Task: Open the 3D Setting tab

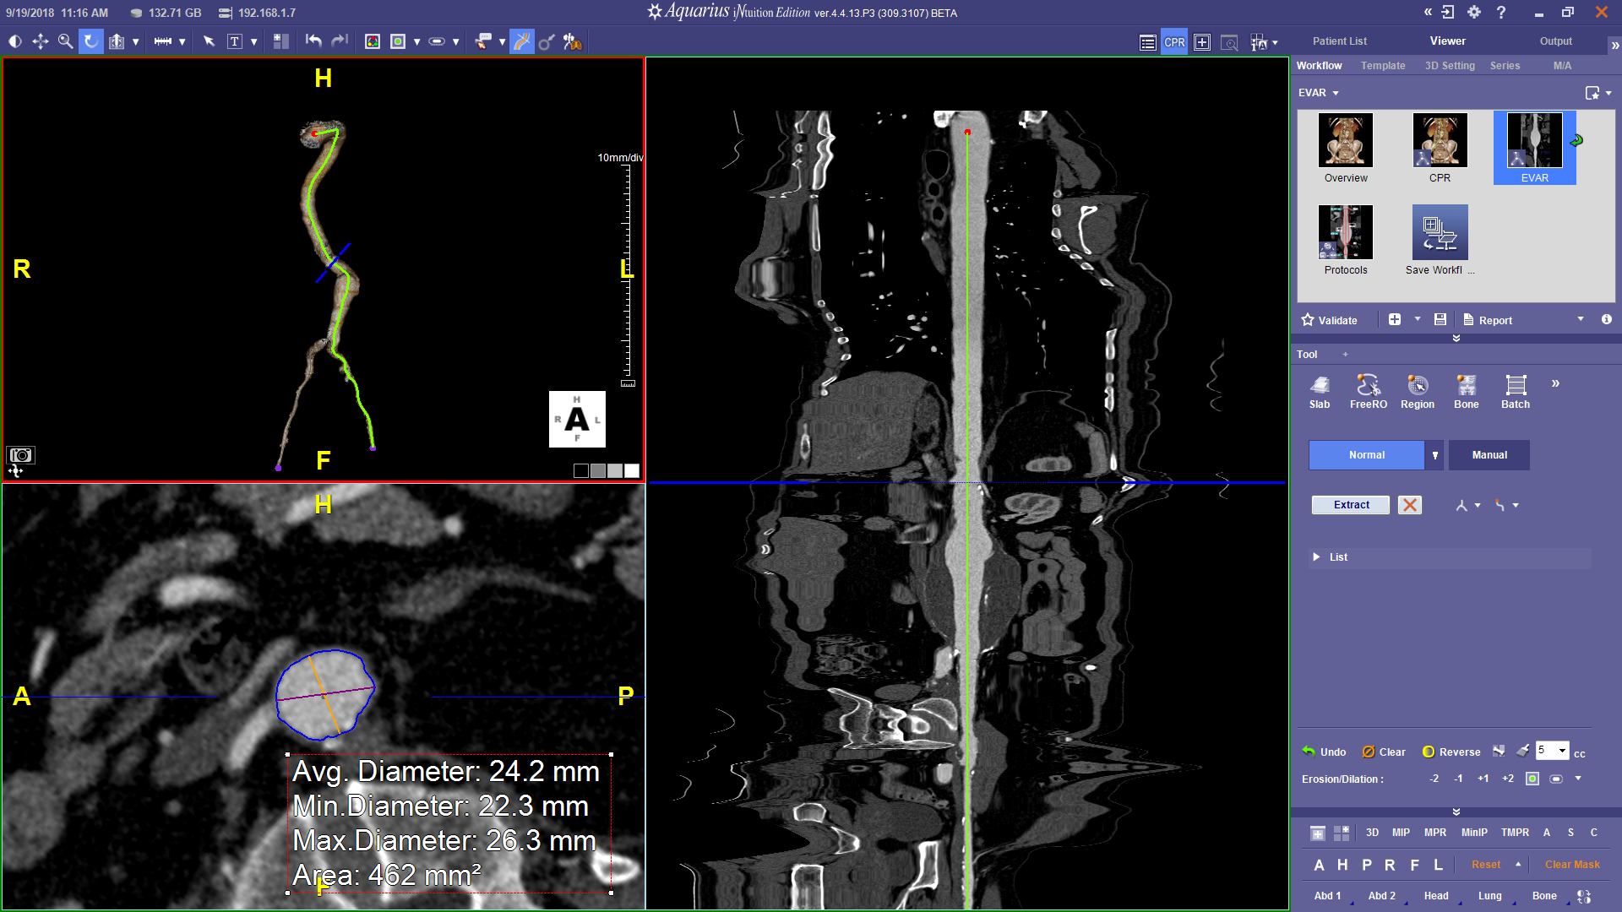Action: click(x=1450, y=66)
